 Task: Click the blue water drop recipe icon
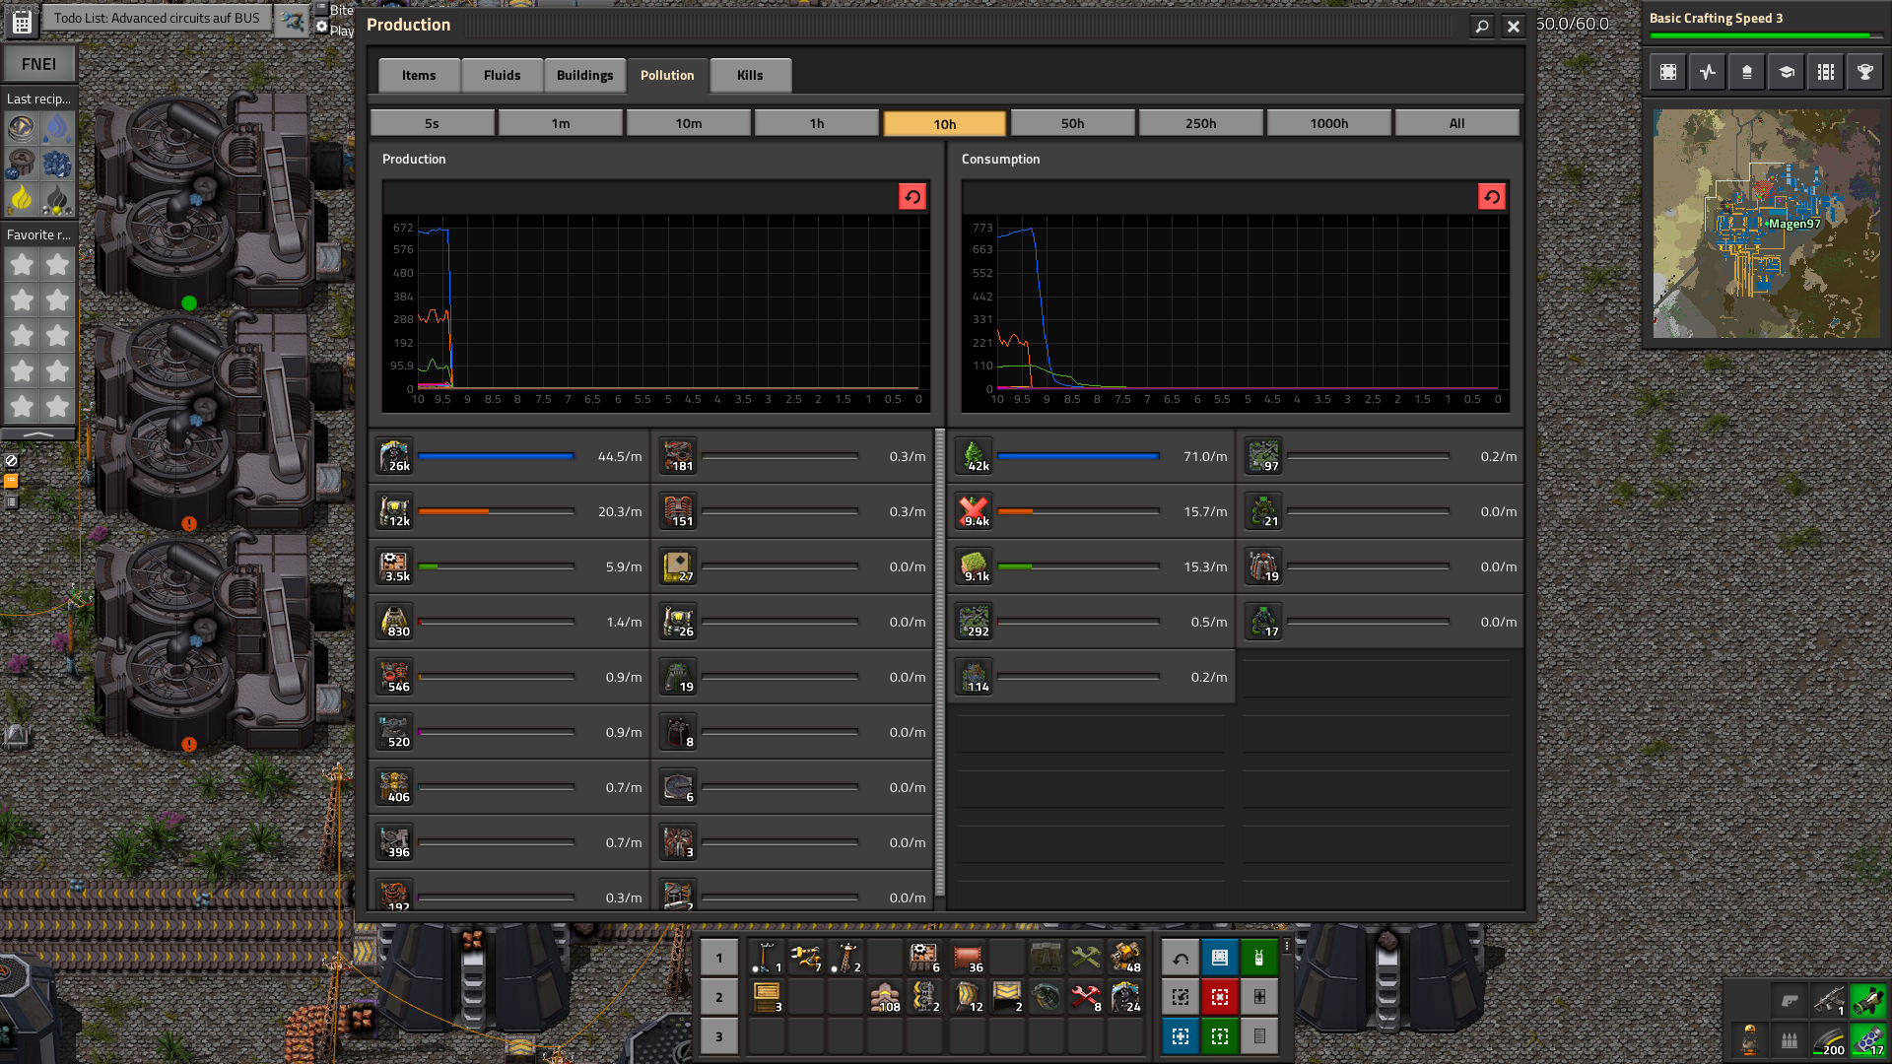(57, 127)
